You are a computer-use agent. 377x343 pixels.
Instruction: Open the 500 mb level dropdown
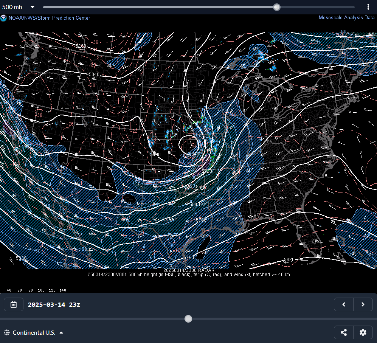point(18,7)
